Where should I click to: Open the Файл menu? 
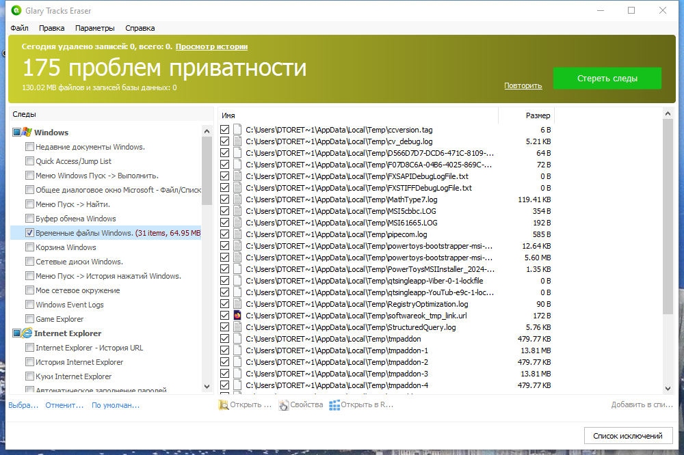(x=19, y=28)
